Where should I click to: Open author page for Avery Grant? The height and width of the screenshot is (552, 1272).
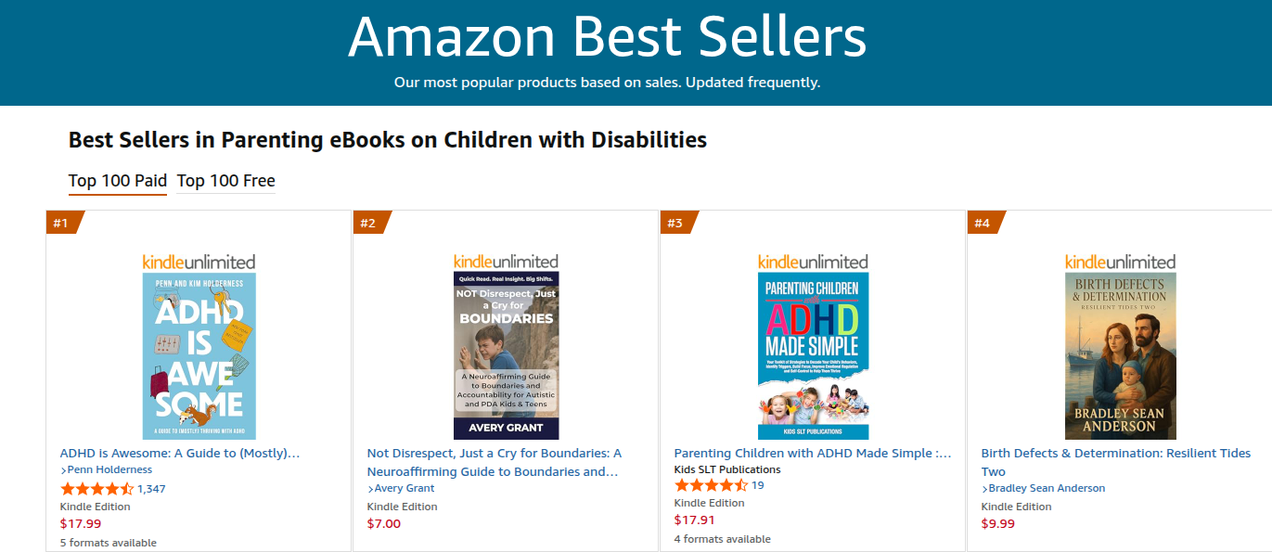coord(405,488)
